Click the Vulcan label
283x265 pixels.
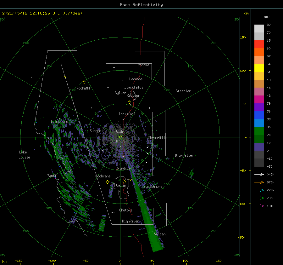pos(160,234)
